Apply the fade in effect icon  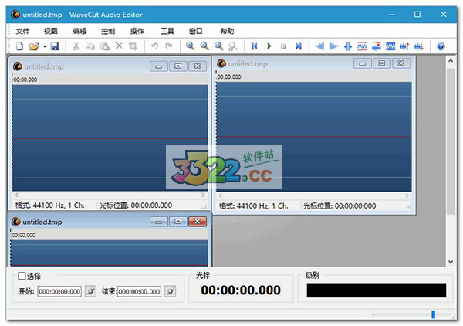coord(319,46)
